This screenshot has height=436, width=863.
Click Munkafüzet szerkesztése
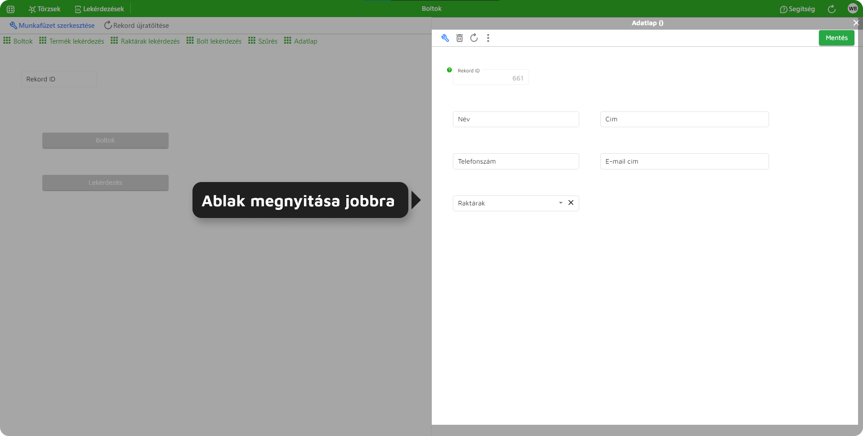(x=52, y=26)
